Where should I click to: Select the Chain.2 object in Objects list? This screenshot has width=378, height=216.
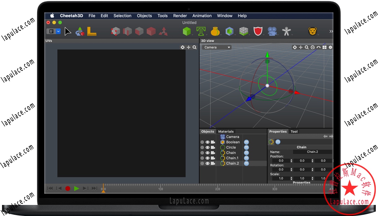pos(232,163)
